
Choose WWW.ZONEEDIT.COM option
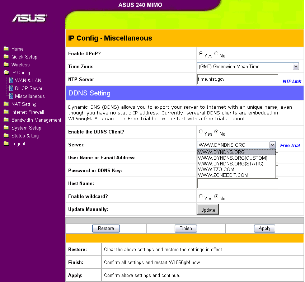point(236,175)
